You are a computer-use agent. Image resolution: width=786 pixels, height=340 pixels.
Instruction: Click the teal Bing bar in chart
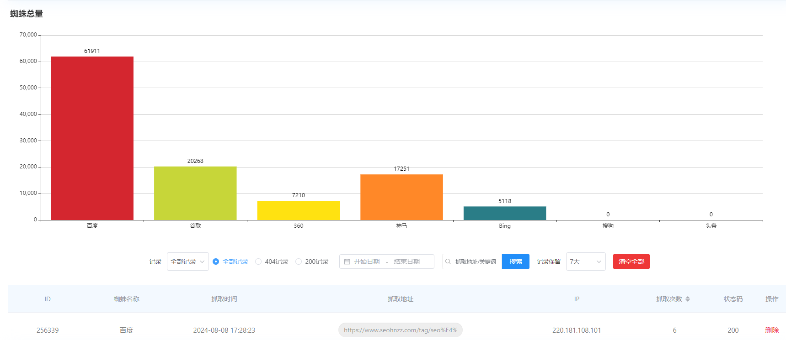tap(505, 213)
